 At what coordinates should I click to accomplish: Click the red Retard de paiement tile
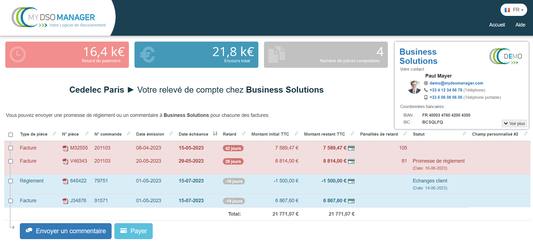67,55
